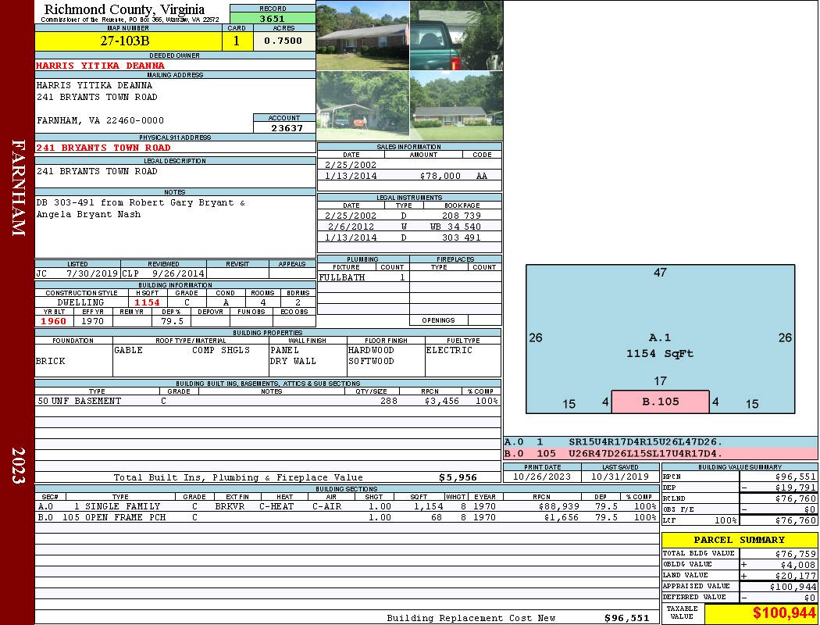Click the 50 Unf Basement built-ins row
The width and height of the screenshot is (820, 625).
click(267, 401)
